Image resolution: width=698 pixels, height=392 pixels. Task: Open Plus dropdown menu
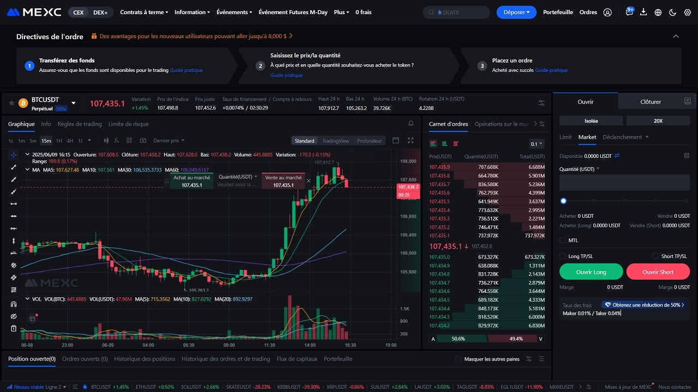[x=341, y=12]
